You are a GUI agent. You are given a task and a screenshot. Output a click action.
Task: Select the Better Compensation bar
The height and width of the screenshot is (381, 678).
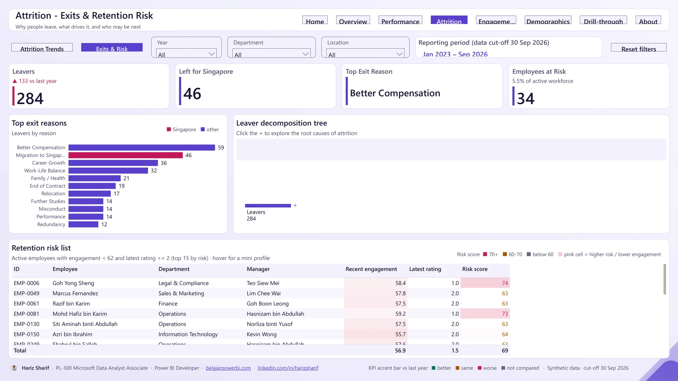point(142,147)
